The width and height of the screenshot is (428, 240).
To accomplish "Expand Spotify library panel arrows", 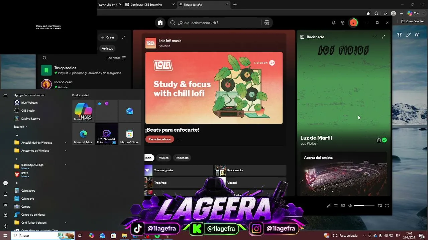I will click(x=124, y=37).
